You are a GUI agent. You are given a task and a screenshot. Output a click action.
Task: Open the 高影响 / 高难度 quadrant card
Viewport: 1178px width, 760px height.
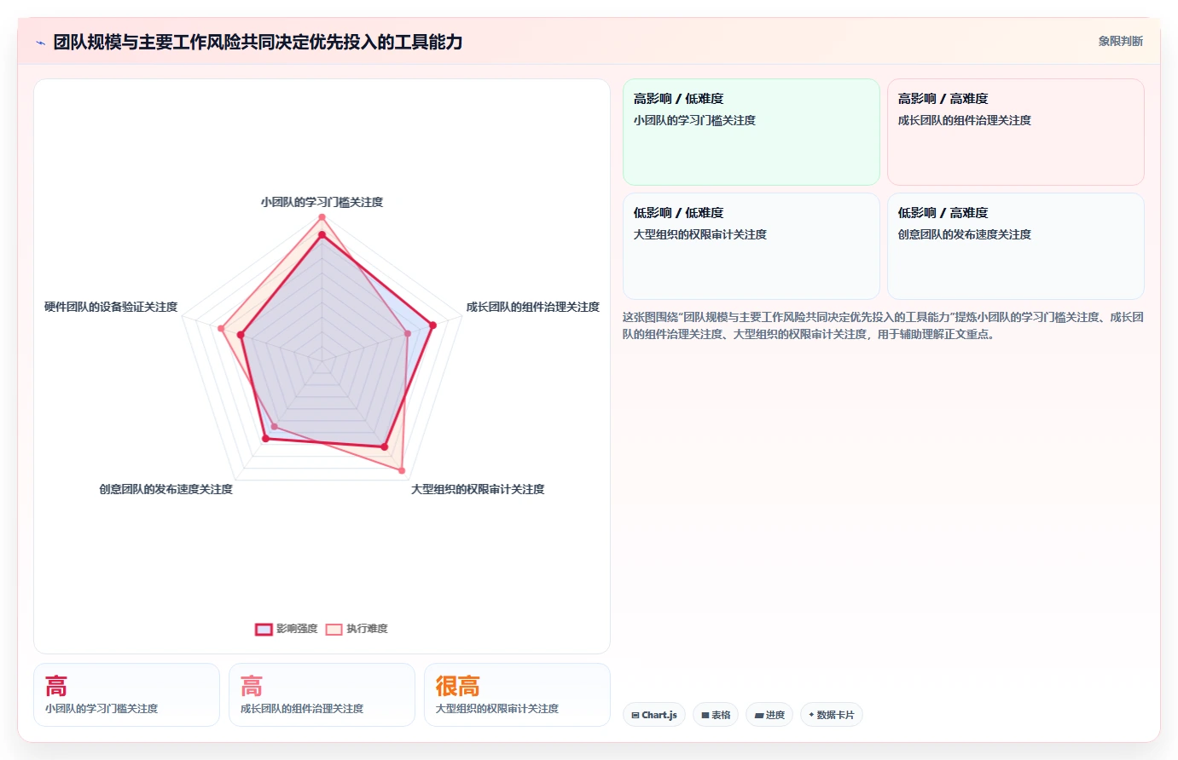tap(1016, 132)
